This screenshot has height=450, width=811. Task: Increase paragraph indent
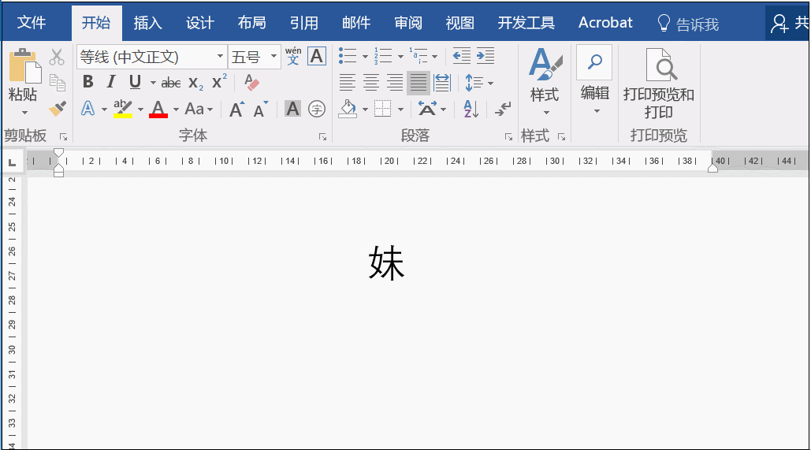pos(485,55)
